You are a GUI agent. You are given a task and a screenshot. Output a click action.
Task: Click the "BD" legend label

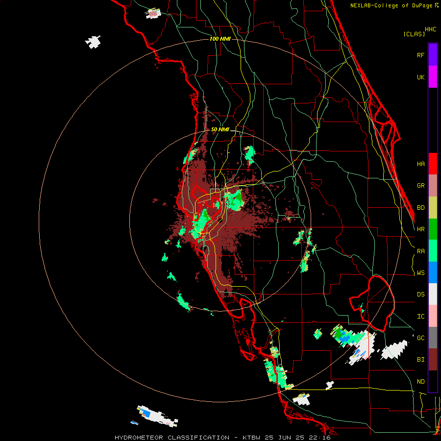(x=420, y=208)
